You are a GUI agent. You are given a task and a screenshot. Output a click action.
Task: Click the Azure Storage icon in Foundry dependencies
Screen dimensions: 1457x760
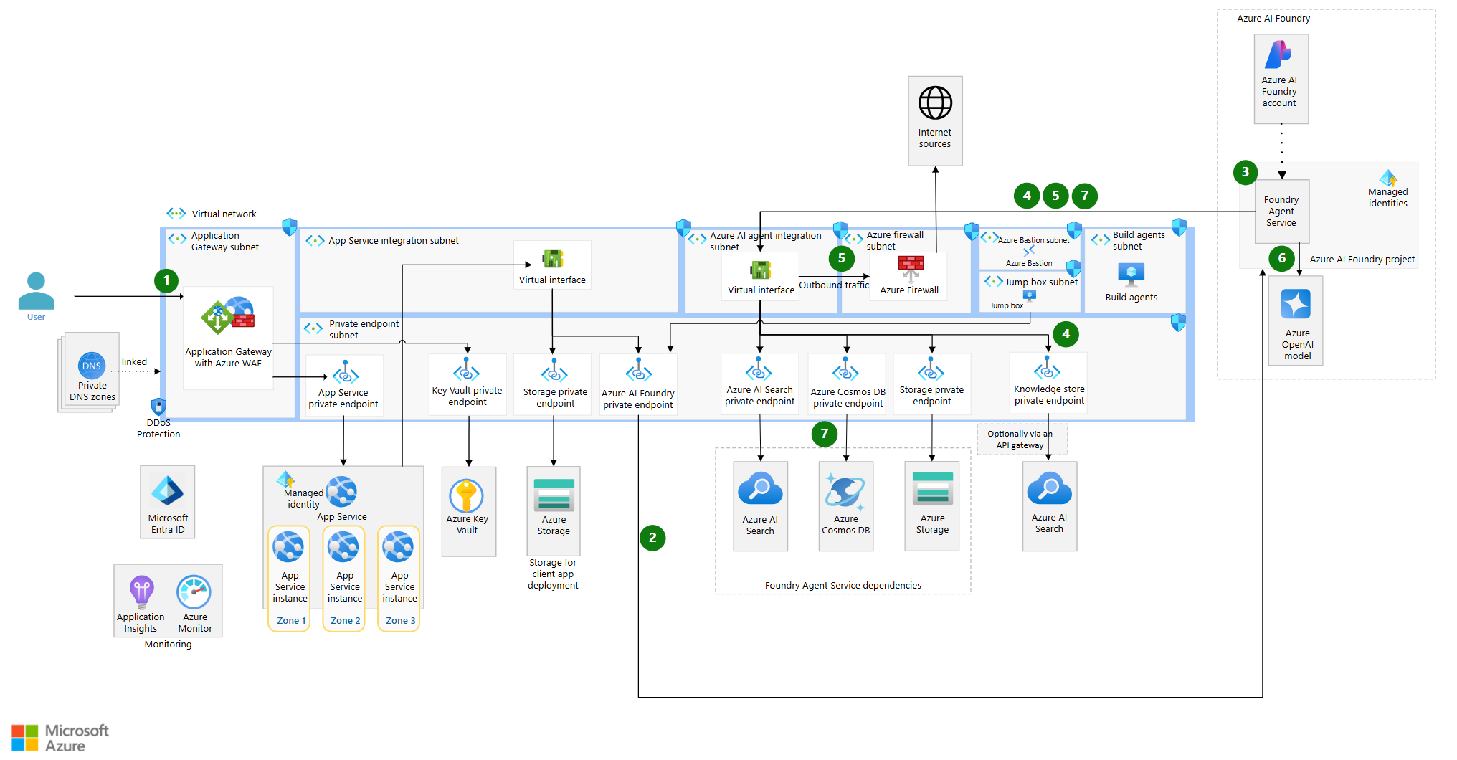click(x=932, y=489)
